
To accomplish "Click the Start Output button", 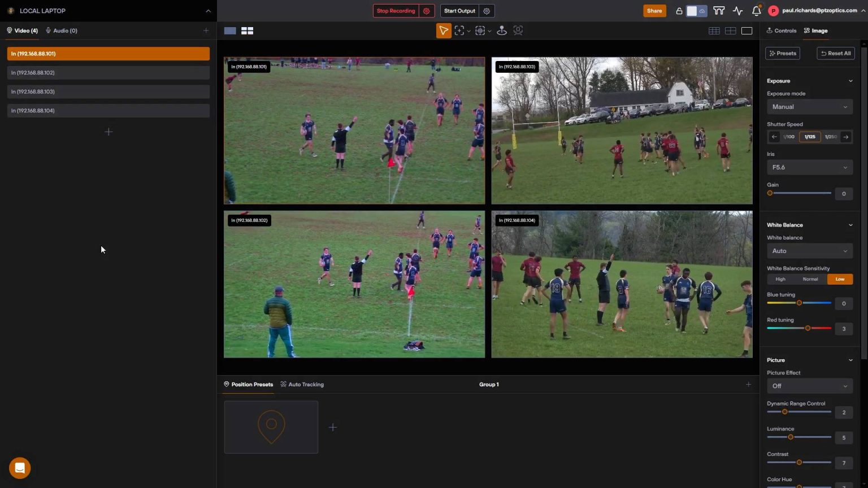I will tap(459, 11).
